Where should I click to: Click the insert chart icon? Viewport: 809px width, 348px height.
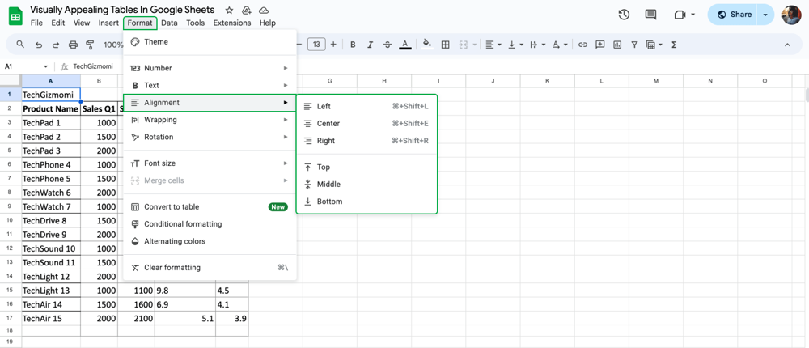(617, 45)
